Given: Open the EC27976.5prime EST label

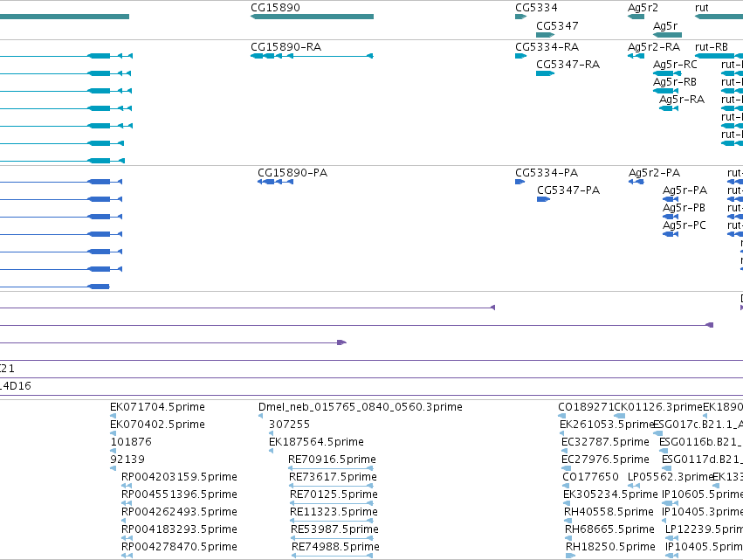Looking at the screenshot, I should 606,460.
